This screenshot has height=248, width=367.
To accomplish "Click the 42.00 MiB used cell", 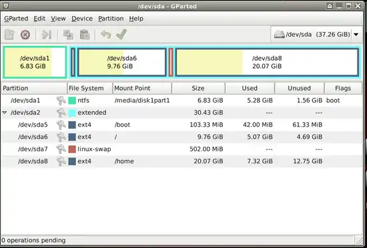I will point(258,125).
